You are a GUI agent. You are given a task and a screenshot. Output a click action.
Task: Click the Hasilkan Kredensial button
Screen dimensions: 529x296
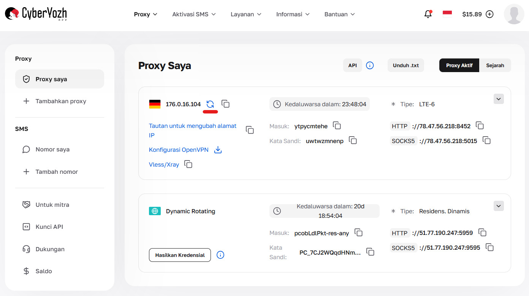(180, 255)
